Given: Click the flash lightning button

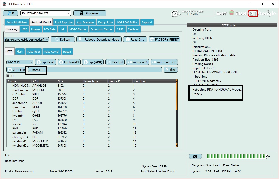Looking at the screenshot, I should pyautogui.click(x=171, y=70).
